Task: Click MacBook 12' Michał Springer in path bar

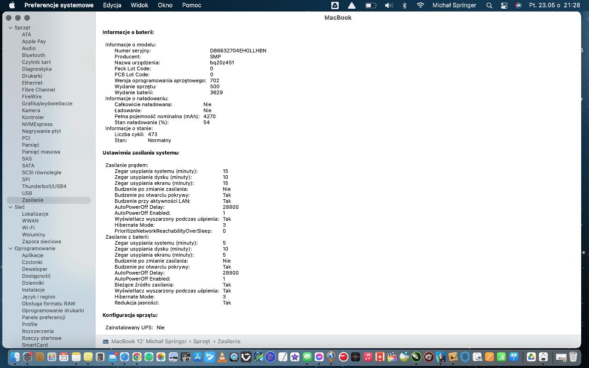Action: (149, 341)
